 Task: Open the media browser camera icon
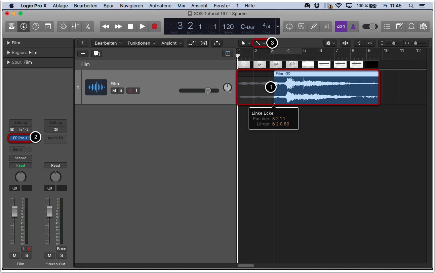point(423,26)
